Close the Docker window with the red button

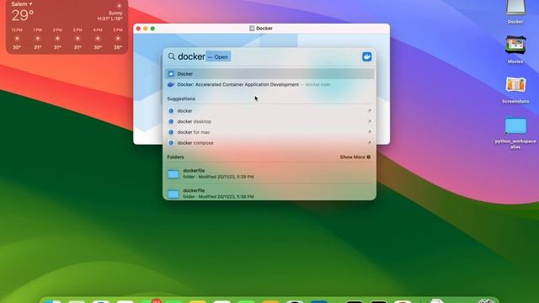click(138, 29)
